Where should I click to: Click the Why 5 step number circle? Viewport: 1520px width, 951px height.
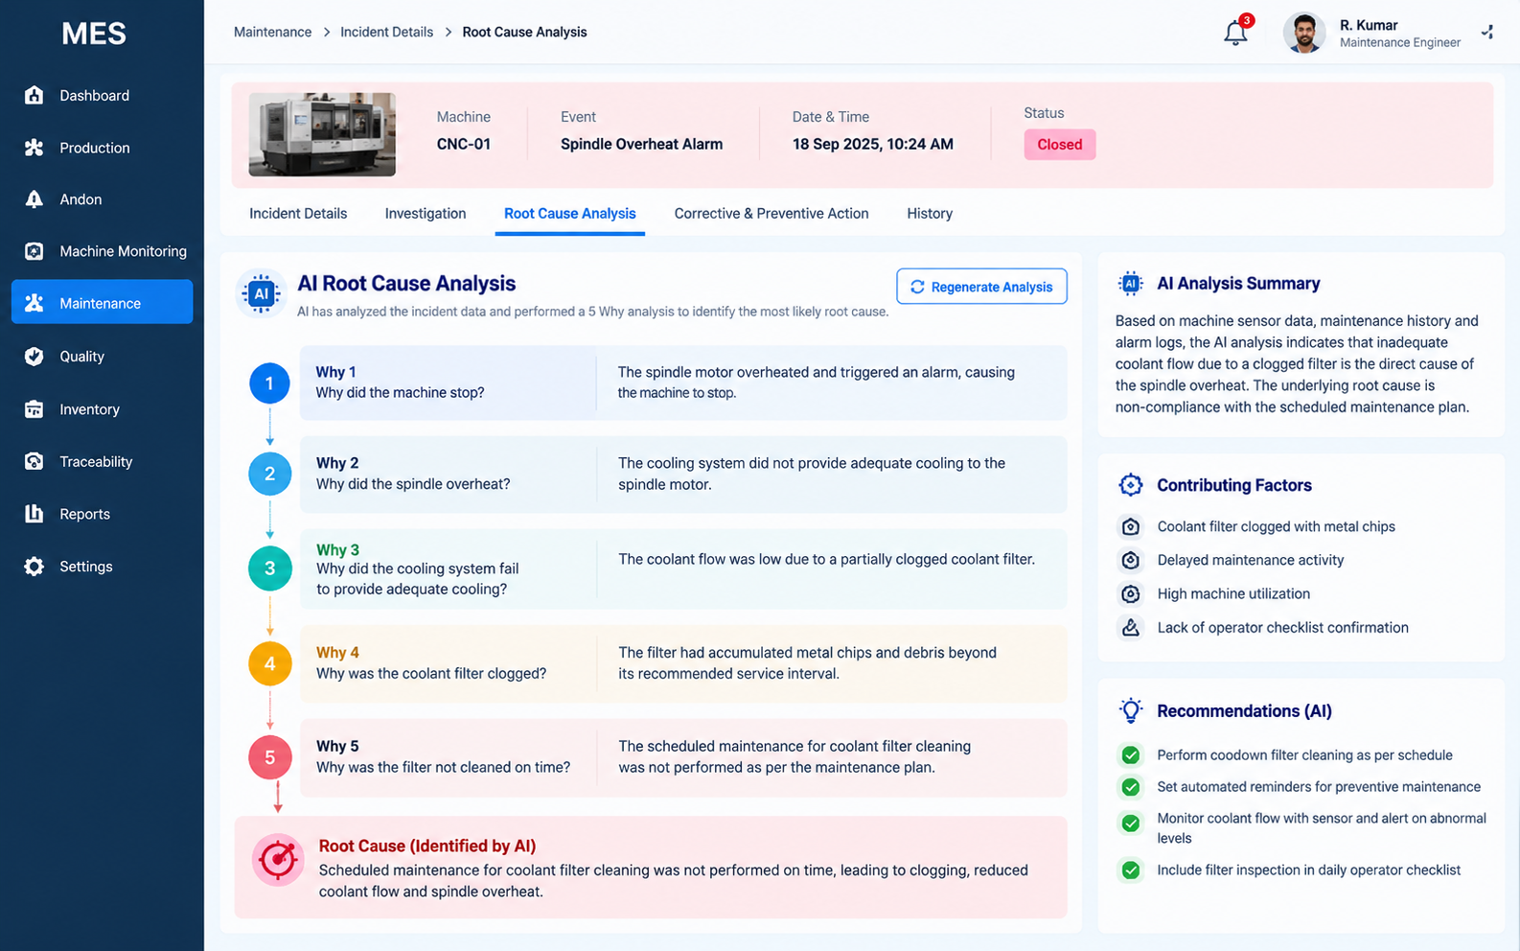tap(270, 757)
